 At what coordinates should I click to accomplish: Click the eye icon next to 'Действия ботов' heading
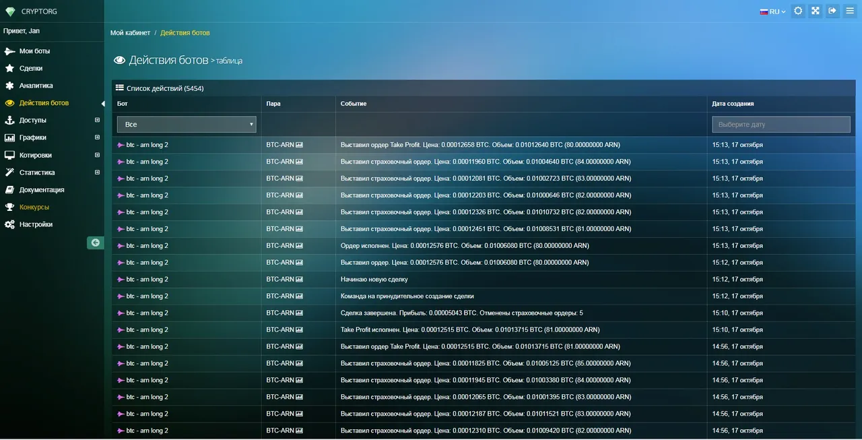point(120,60)
